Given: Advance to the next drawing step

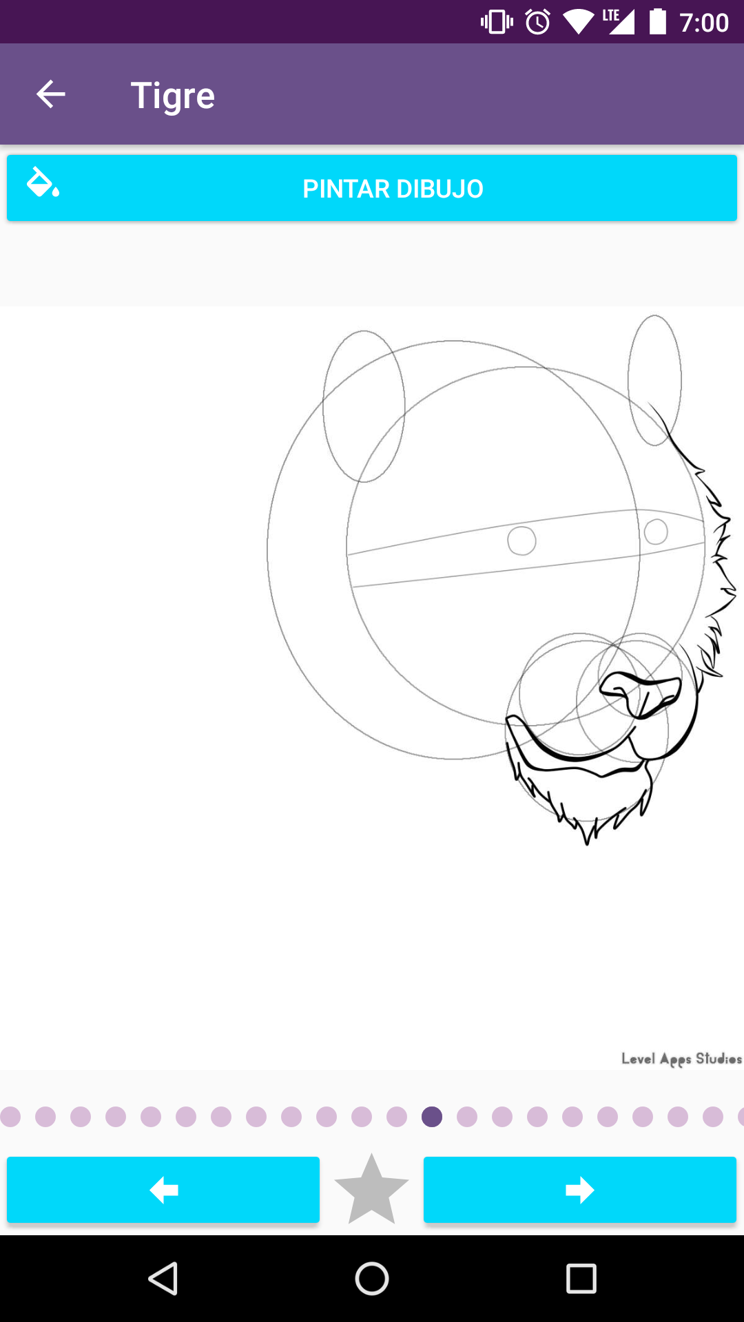Looking at the screenshot, I should click(x=580, y=1190).
